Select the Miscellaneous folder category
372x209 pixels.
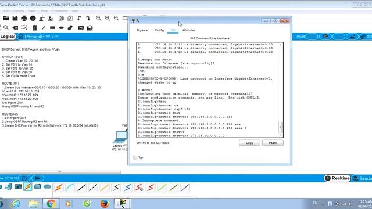37,187
